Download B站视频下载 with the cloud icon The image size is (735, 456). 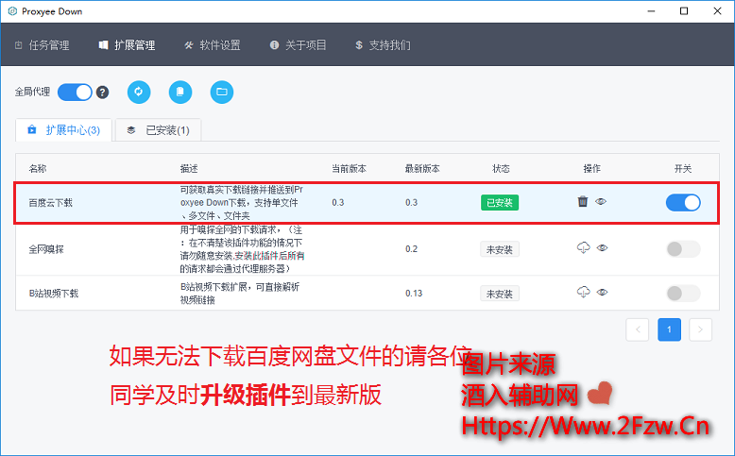[x=583, y=292]
